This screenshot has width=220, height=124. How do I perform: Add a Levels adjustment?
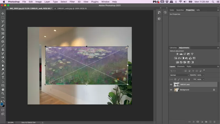181,54
